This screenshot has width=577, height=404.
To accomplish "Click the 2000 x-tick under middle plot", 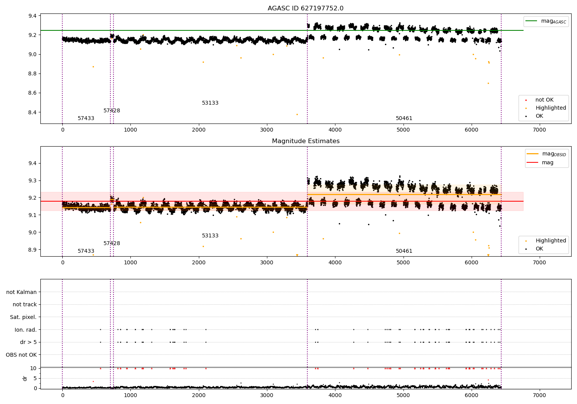I will (199, 263).
